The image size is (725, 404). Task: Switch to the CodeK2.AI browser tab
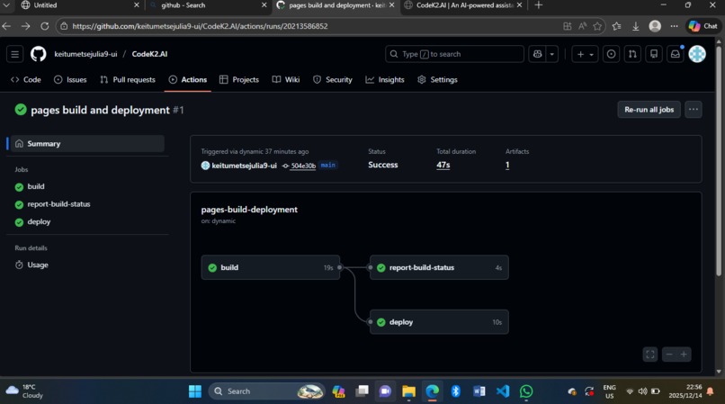click(x=463, y=5)
